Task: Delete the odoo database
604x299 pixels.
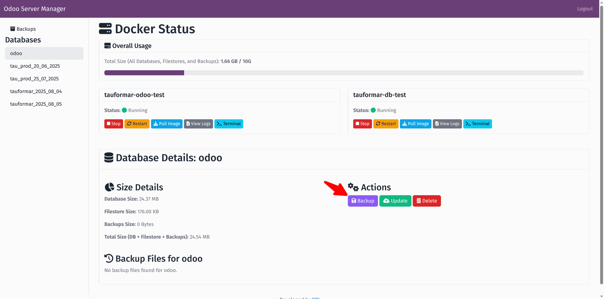Action: [x=426, y=201]
